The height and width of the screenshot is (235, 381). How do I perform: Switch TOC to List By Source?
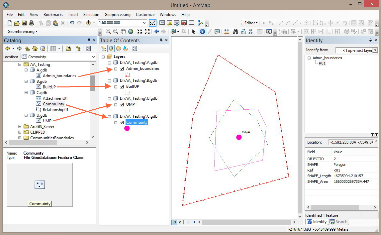tap(111, 49)
